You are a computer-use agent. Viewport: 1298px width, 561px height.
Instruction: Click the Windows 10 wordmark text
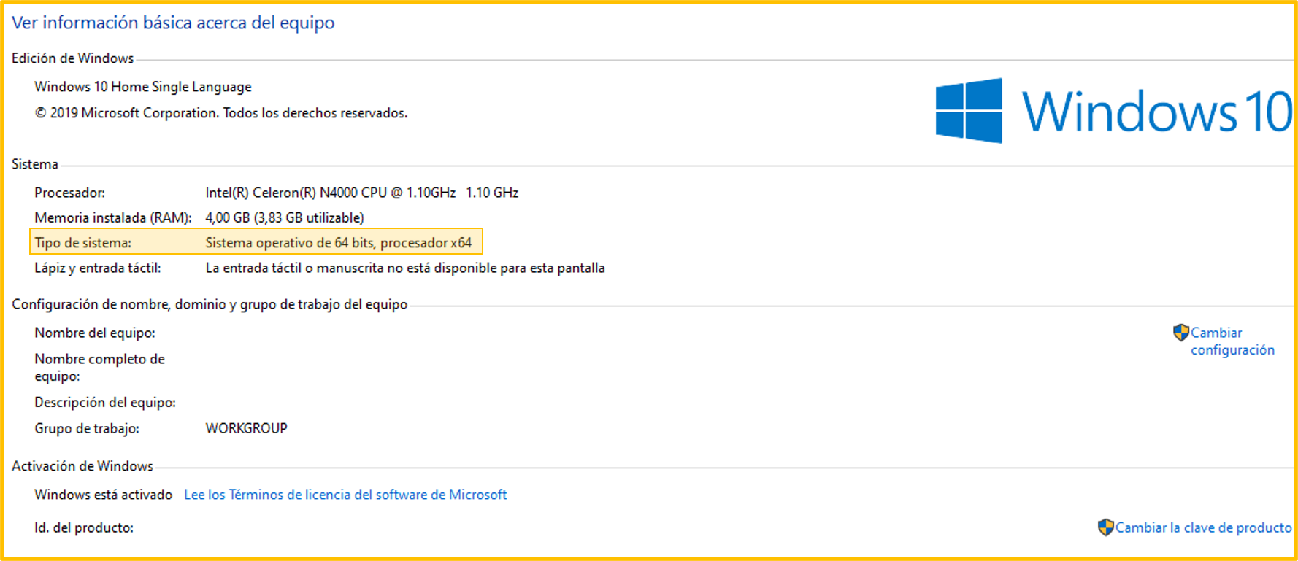pos(1156,112)
